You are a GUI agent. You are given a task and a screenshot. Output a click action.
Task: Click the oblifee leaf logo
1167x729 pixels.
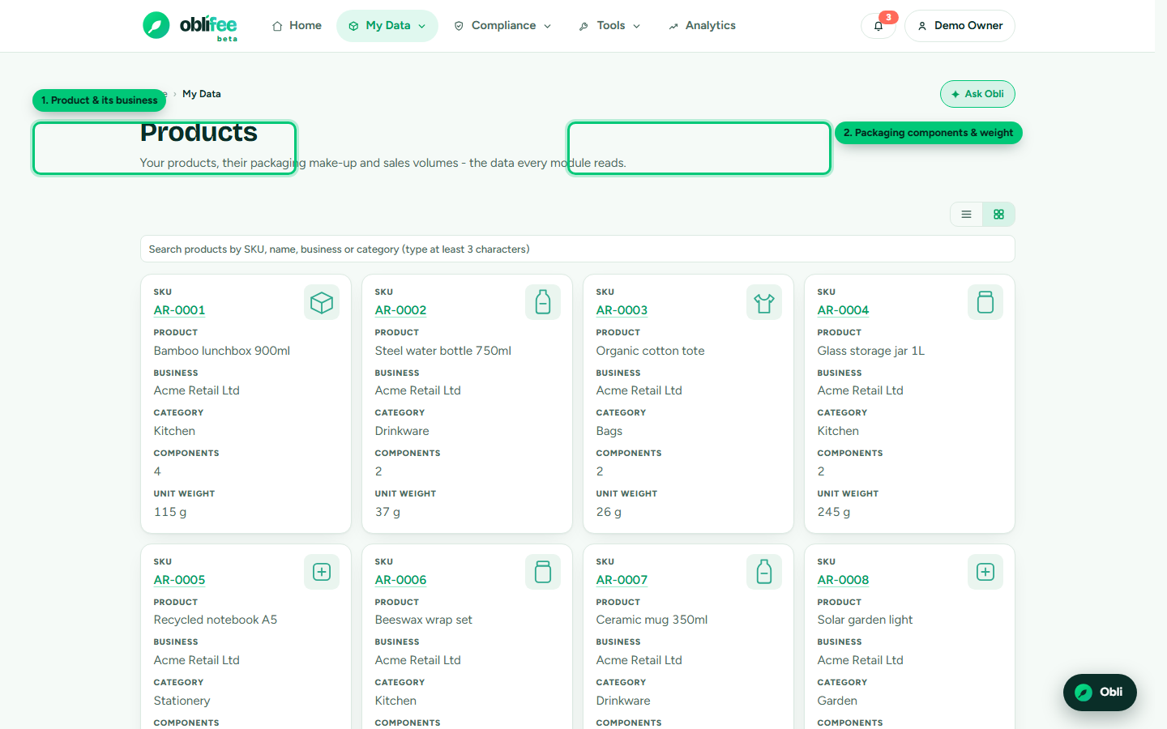tap(156, 26)
